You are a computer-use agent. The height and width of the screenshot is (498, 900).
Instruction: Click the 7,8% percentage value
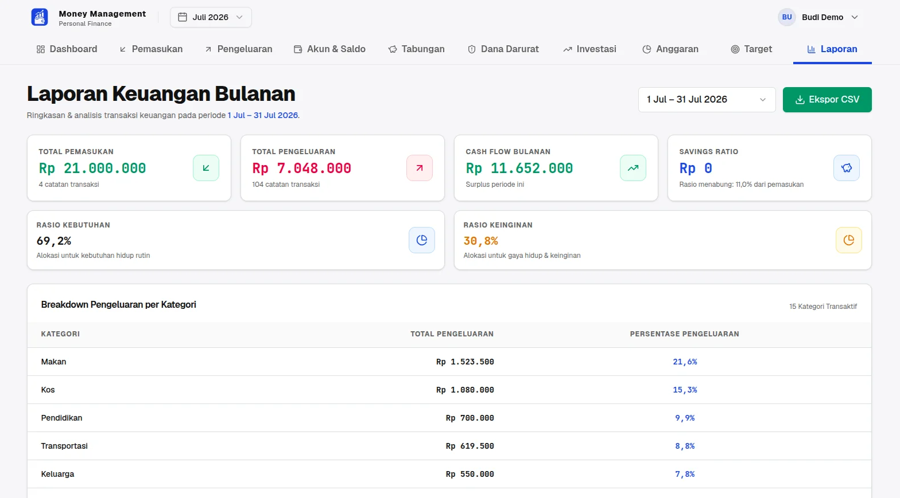[685, 474]
